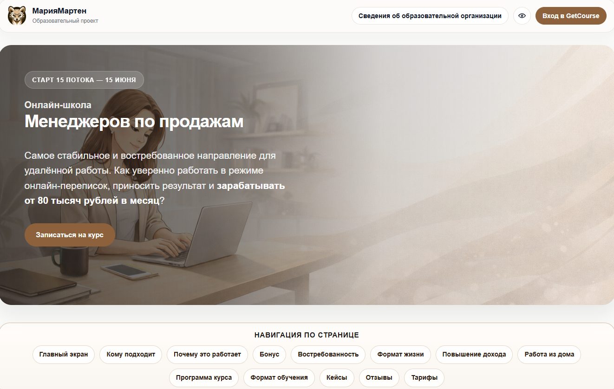Click the Вход в GetCourse button
Viewport: 614px width, 389px height.
(x=571, y=16)
